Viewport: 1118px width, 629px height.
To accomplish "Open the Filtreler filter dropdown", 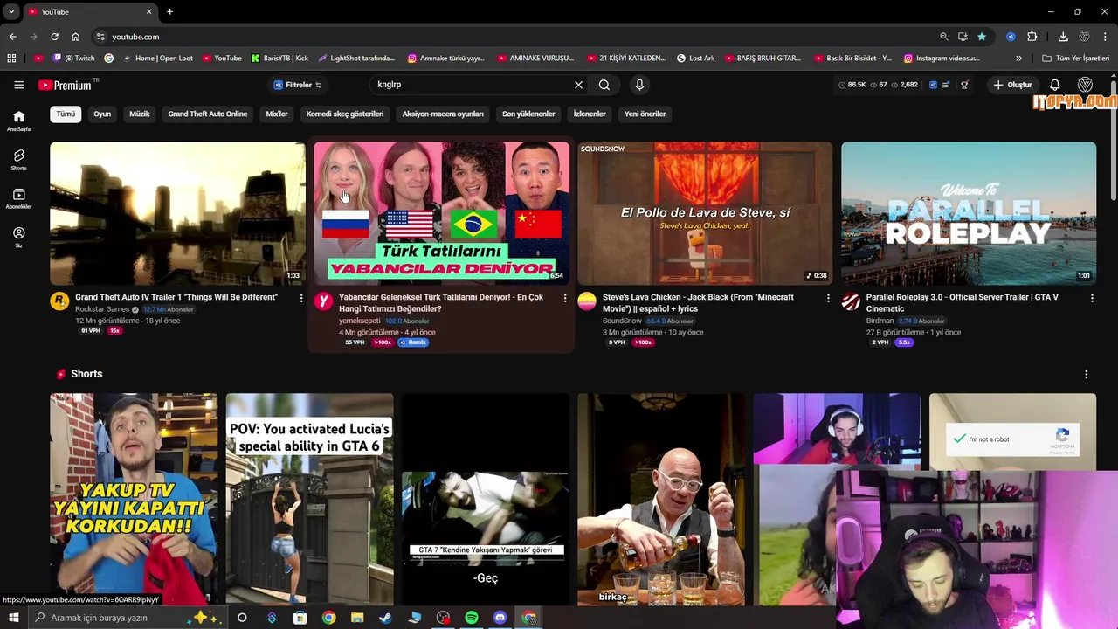I will tap(298, 85).
